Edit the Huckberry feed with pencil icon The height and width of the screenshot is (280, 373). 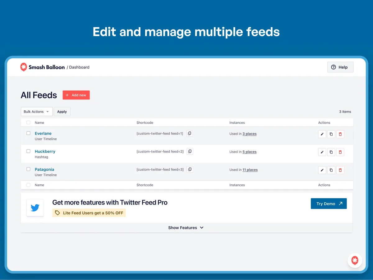point(322,152)
